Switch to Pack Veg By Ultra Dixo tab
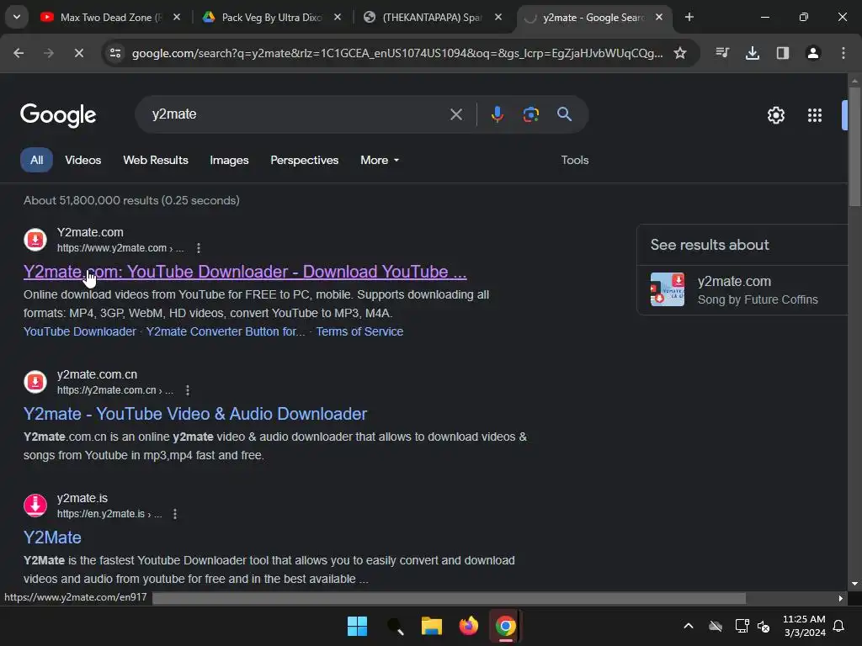This screenshot has width=862, height=646. point(272,18)
